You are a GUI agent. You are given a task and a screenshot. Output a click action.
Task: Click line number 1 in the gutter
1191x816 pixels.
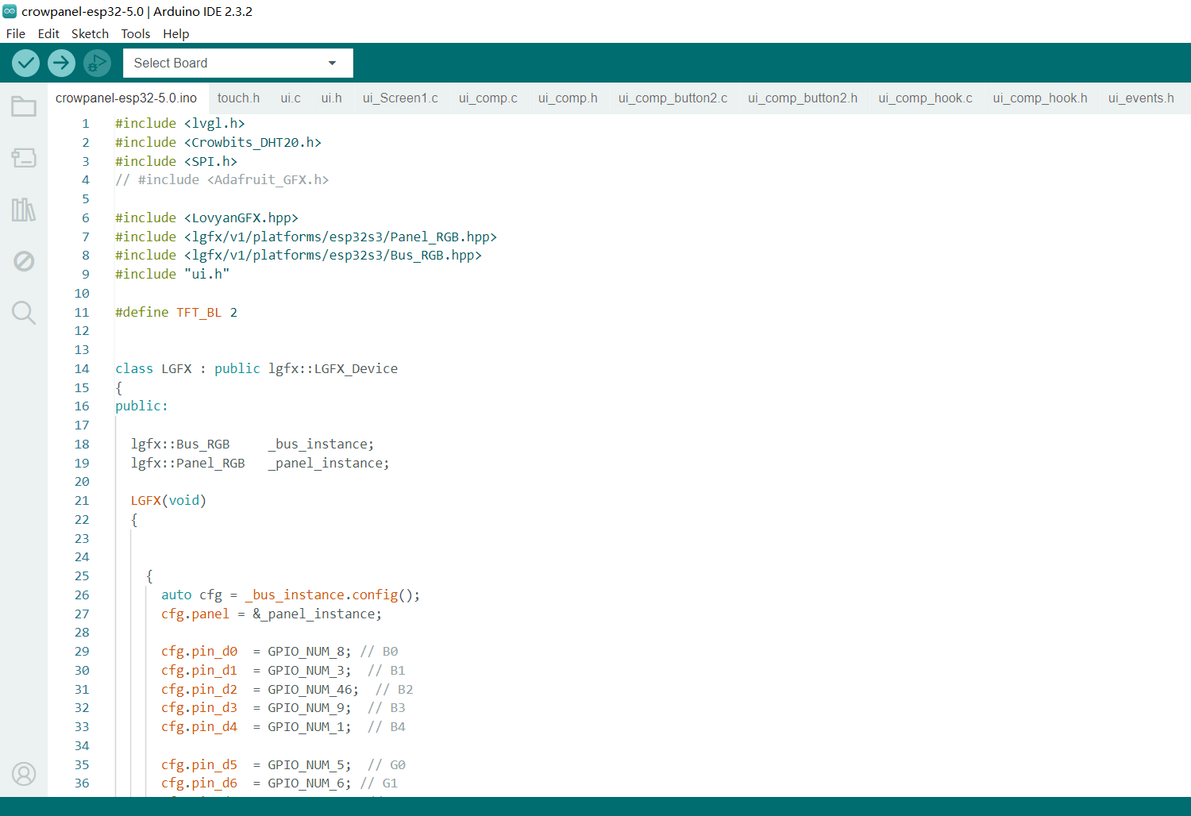tap(86, 124)
